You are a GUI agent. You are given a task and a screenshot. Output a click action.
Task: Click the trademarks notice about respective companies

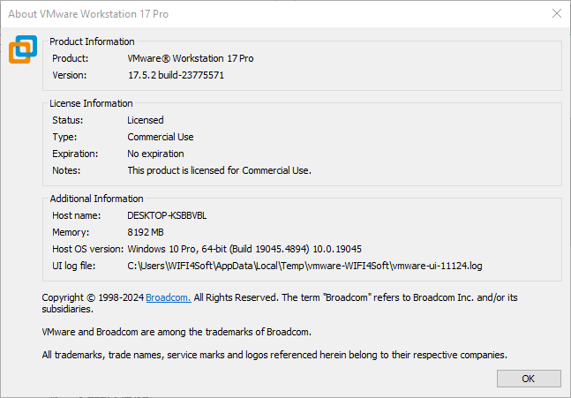click(274, 355)
